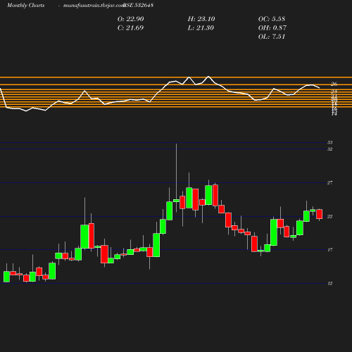
Task: Select the "OH: 0.87" reading
Action: click(272, 28)
